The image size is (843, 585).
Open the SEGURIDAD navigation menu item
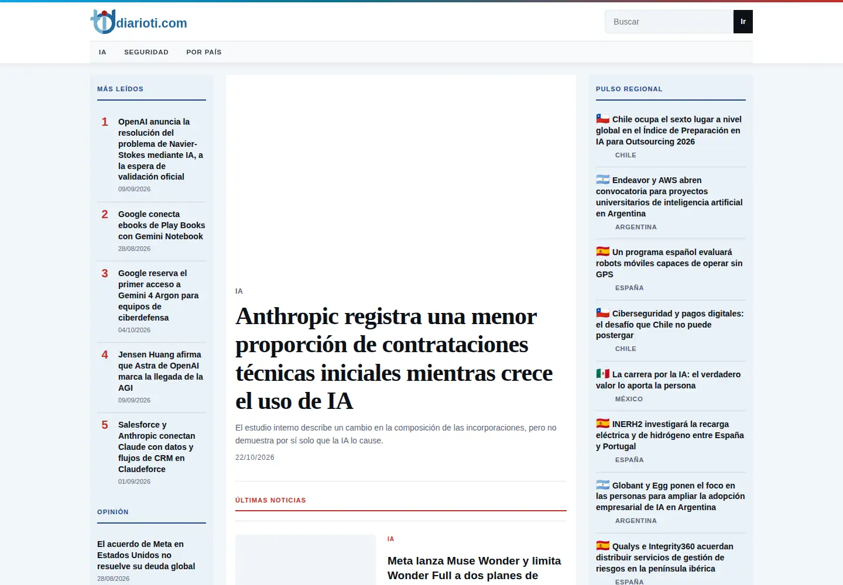click(x=146, y=52)
